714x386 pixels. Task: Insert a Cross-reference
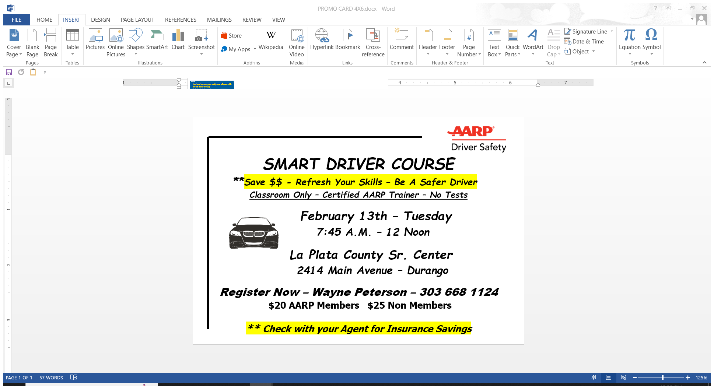[x=373, y=43]
